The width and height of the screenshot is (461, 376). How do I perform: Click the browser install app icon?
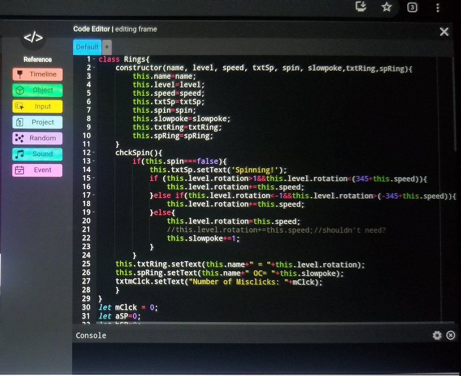pyautogui.click(x=360, y=7)
